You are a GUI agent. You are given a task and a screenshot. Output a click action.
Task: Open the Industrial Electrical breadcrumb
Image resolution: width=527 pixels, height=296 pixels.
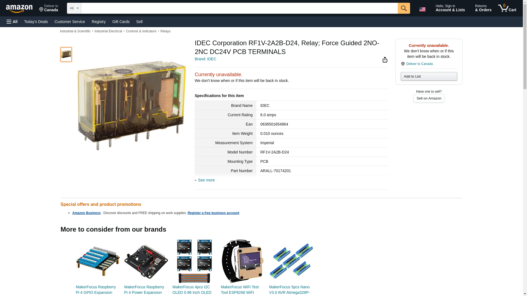coord(108,31)
